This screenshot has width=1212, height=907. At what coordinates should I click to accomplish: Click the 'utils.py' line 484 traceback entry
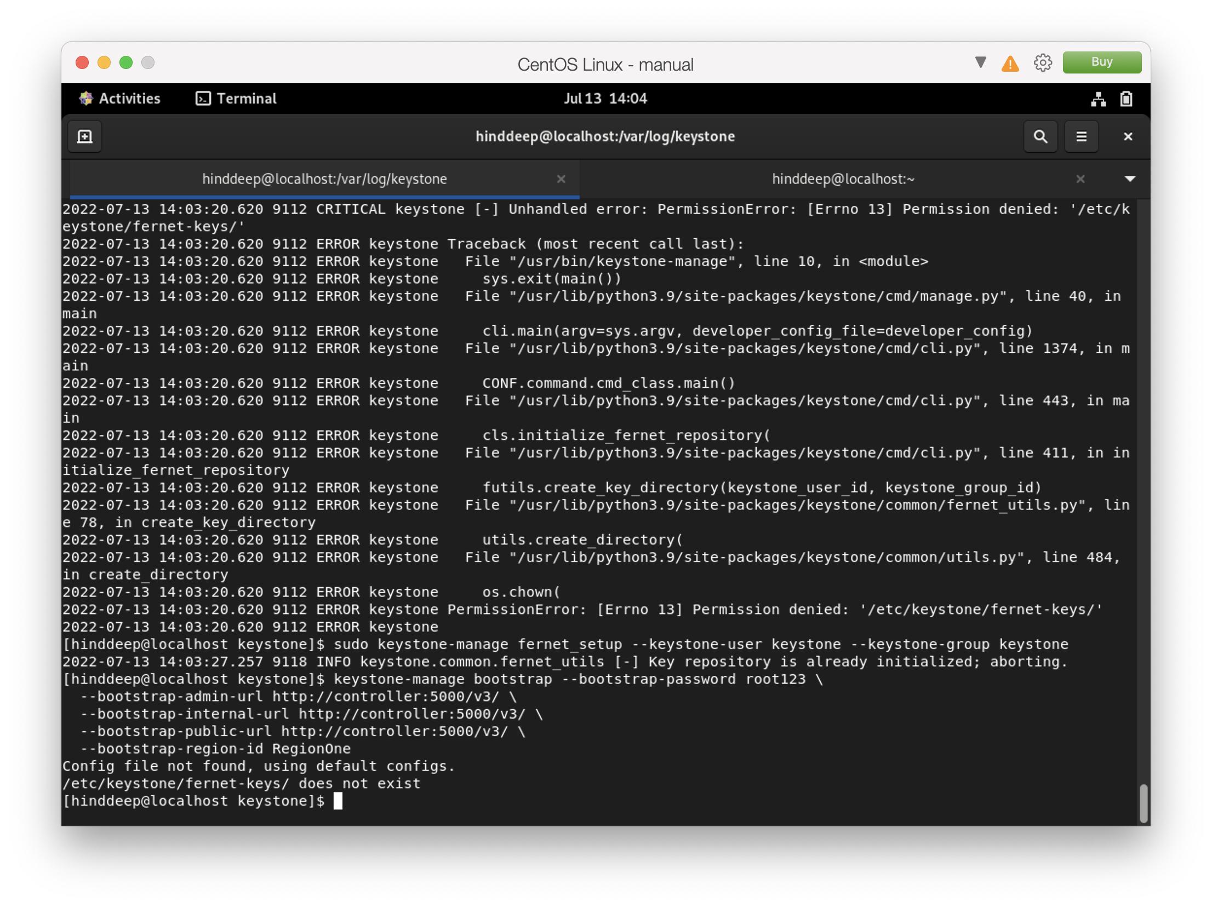point(592,566)
